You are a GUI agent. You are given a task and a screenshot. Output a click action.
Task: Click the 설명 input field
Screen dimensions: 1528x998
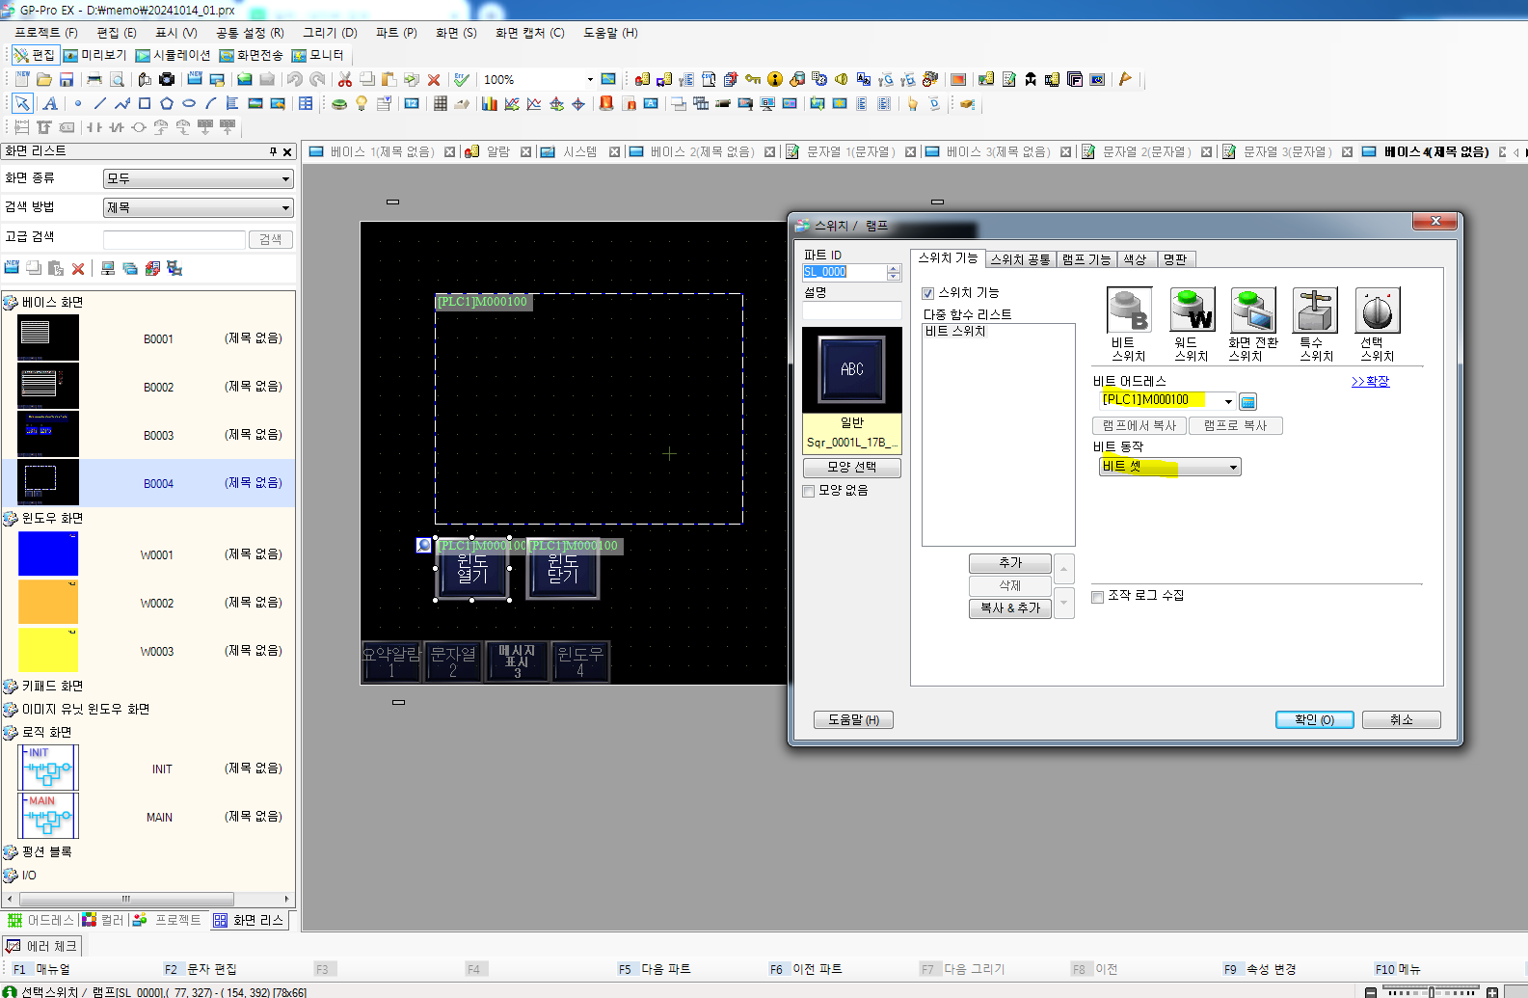[851, 310]
